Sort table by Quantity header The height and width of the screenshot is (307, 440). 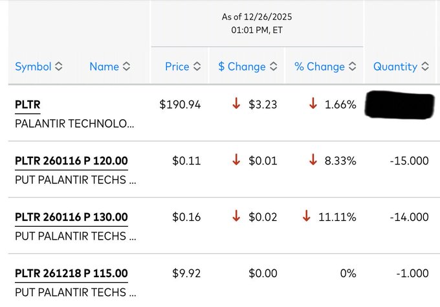tap(395, 67)
